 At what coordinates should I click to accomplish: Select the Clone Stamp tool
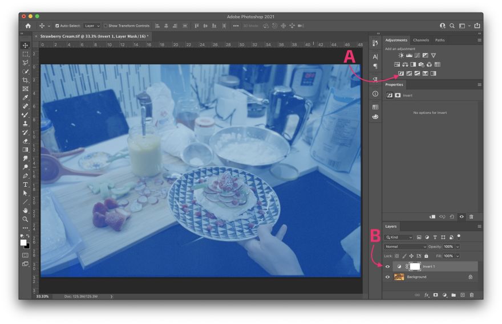click(x=25, y=124)
